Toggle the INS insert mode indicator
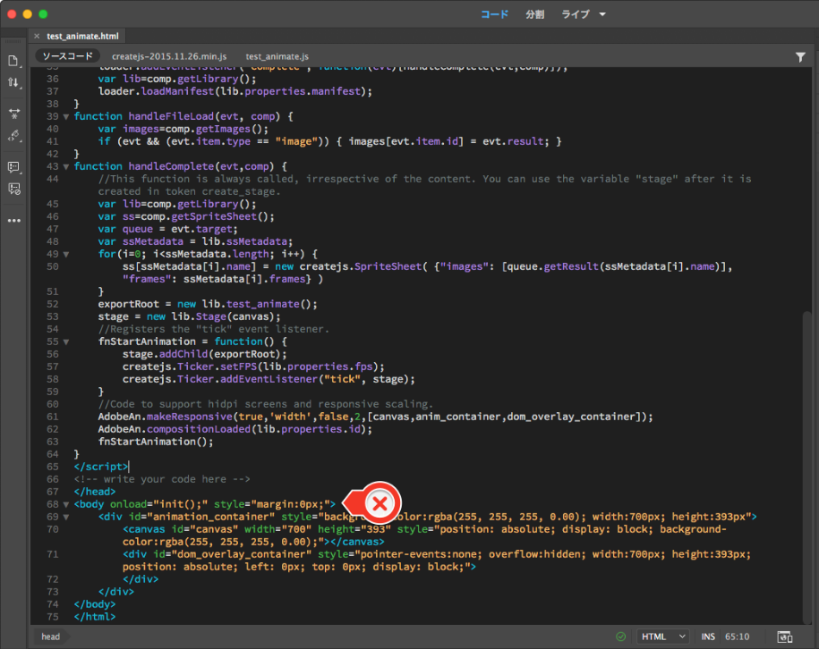This screenshot has width=819, height=649. coord(708,636)
